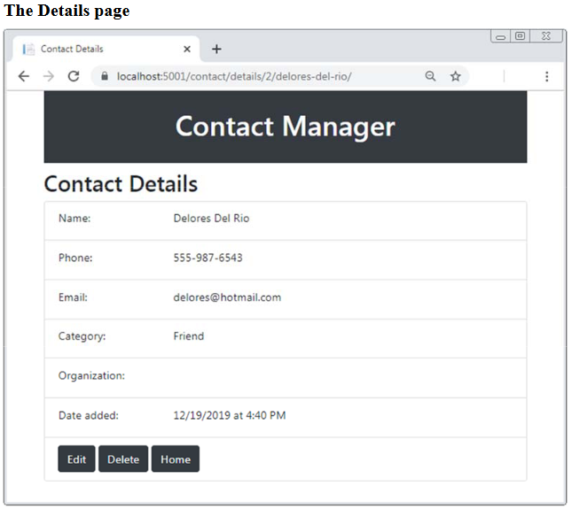Reload the Contact Details page

(x=74, y=76)
